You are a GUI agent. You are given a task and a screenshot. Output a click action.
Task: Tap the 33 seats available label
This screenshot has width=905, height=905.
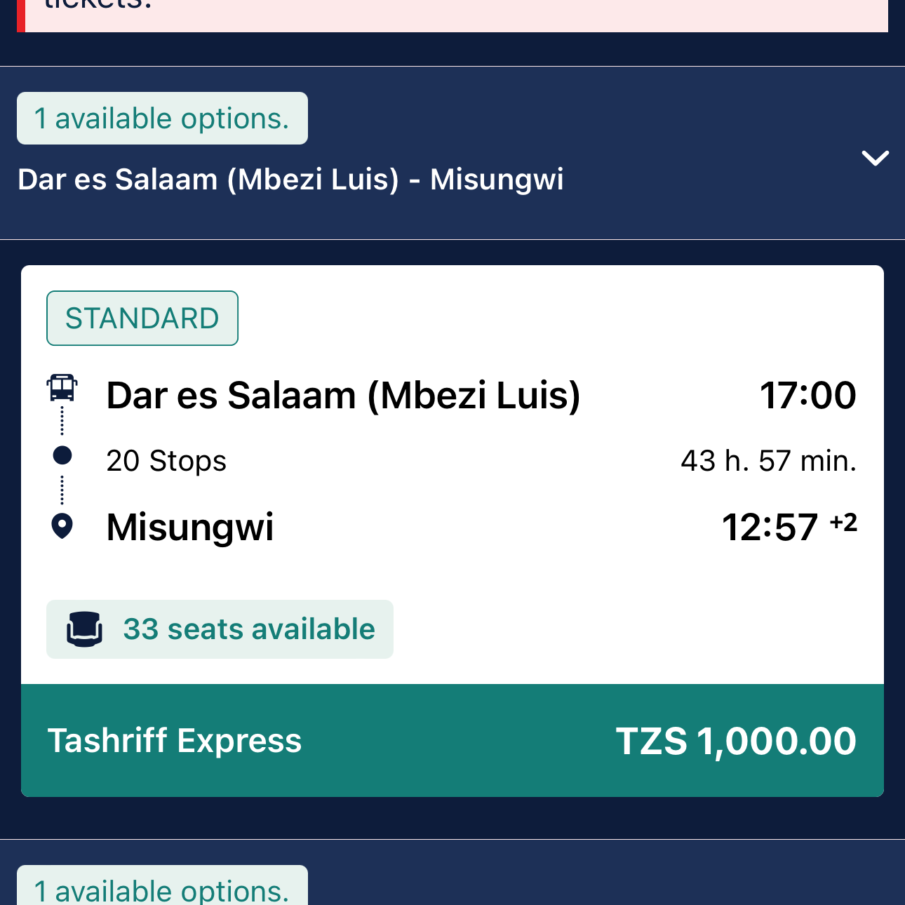(x=249, y=629)
